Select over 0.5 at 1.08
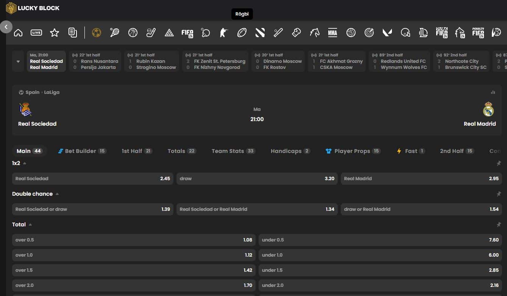The width and height of the screenshot is (507, 296). 134,240
